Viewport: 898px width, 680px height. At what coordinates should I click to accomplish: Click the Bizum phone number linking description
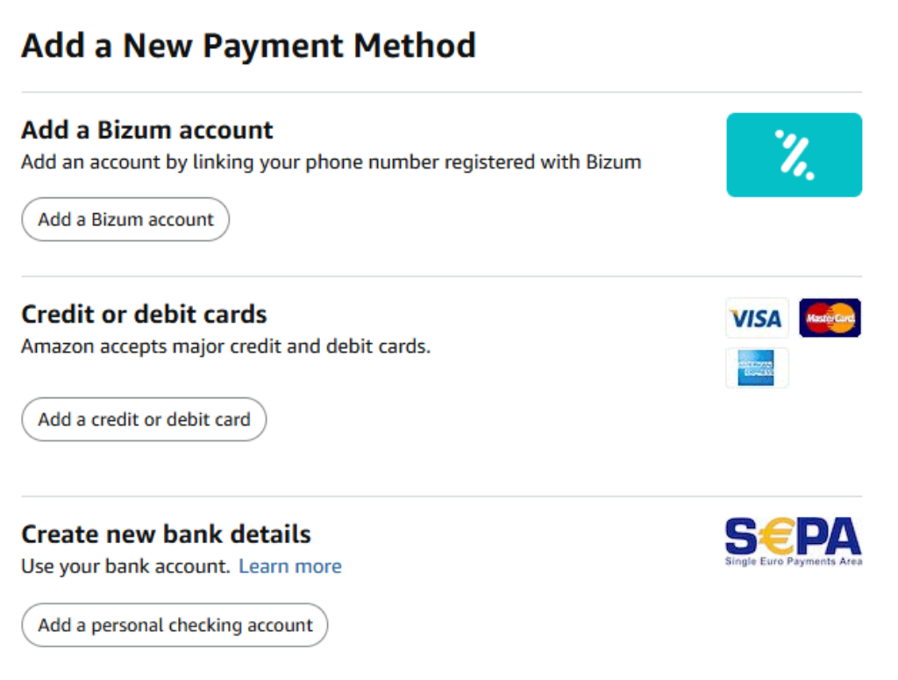331,162
